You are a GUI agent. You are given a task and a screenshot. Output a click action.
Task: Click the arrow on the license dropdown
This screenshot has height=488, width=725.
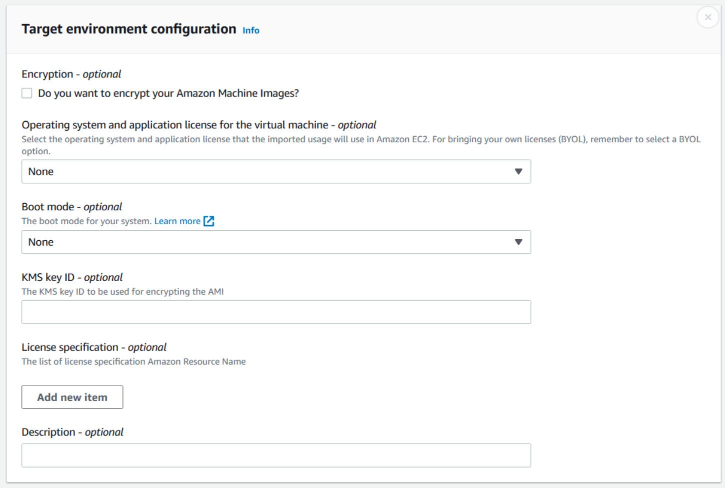click(x=518, y=172)
